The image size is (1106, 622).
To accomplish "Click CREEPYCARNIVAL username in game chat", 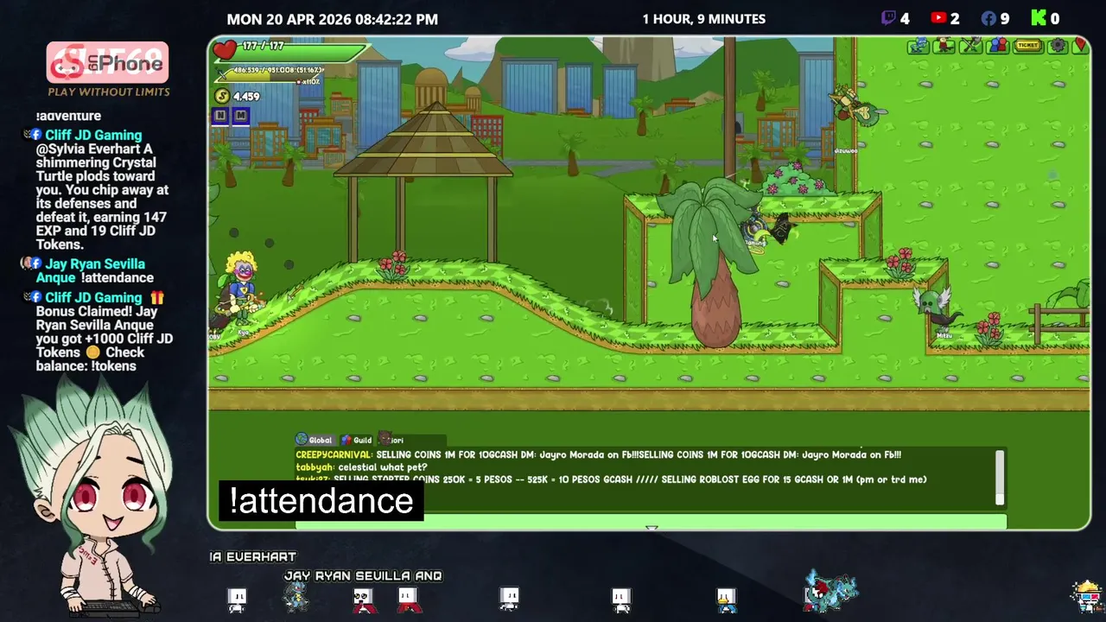I will [334, 454].
